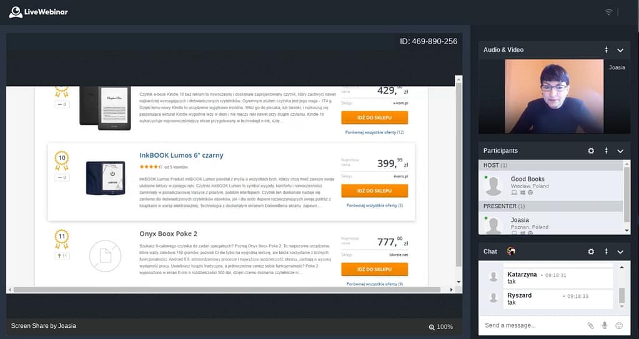This screenshot has width=639, height=339.
Task: Click the 777,00 zł price
Action: (x=392, y=242)
